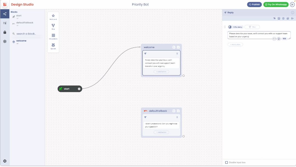This screenshot has height=167, width=296.
Task: Open the flow builder sidebar tab
Action: [5, 14]
